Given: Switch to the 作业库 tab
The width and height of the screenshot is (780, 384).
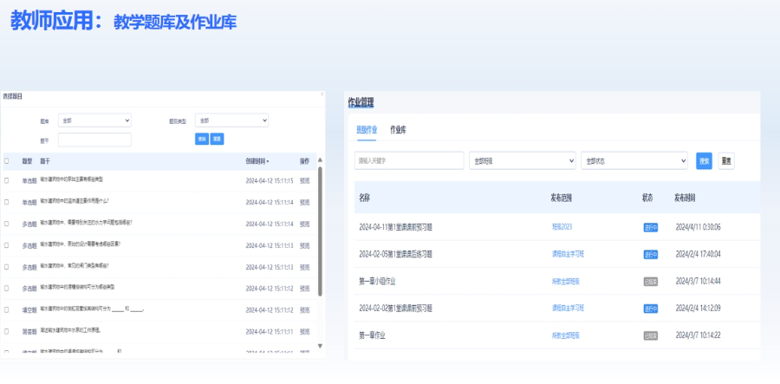Looking at the screenshot, I should click(399, 130).
